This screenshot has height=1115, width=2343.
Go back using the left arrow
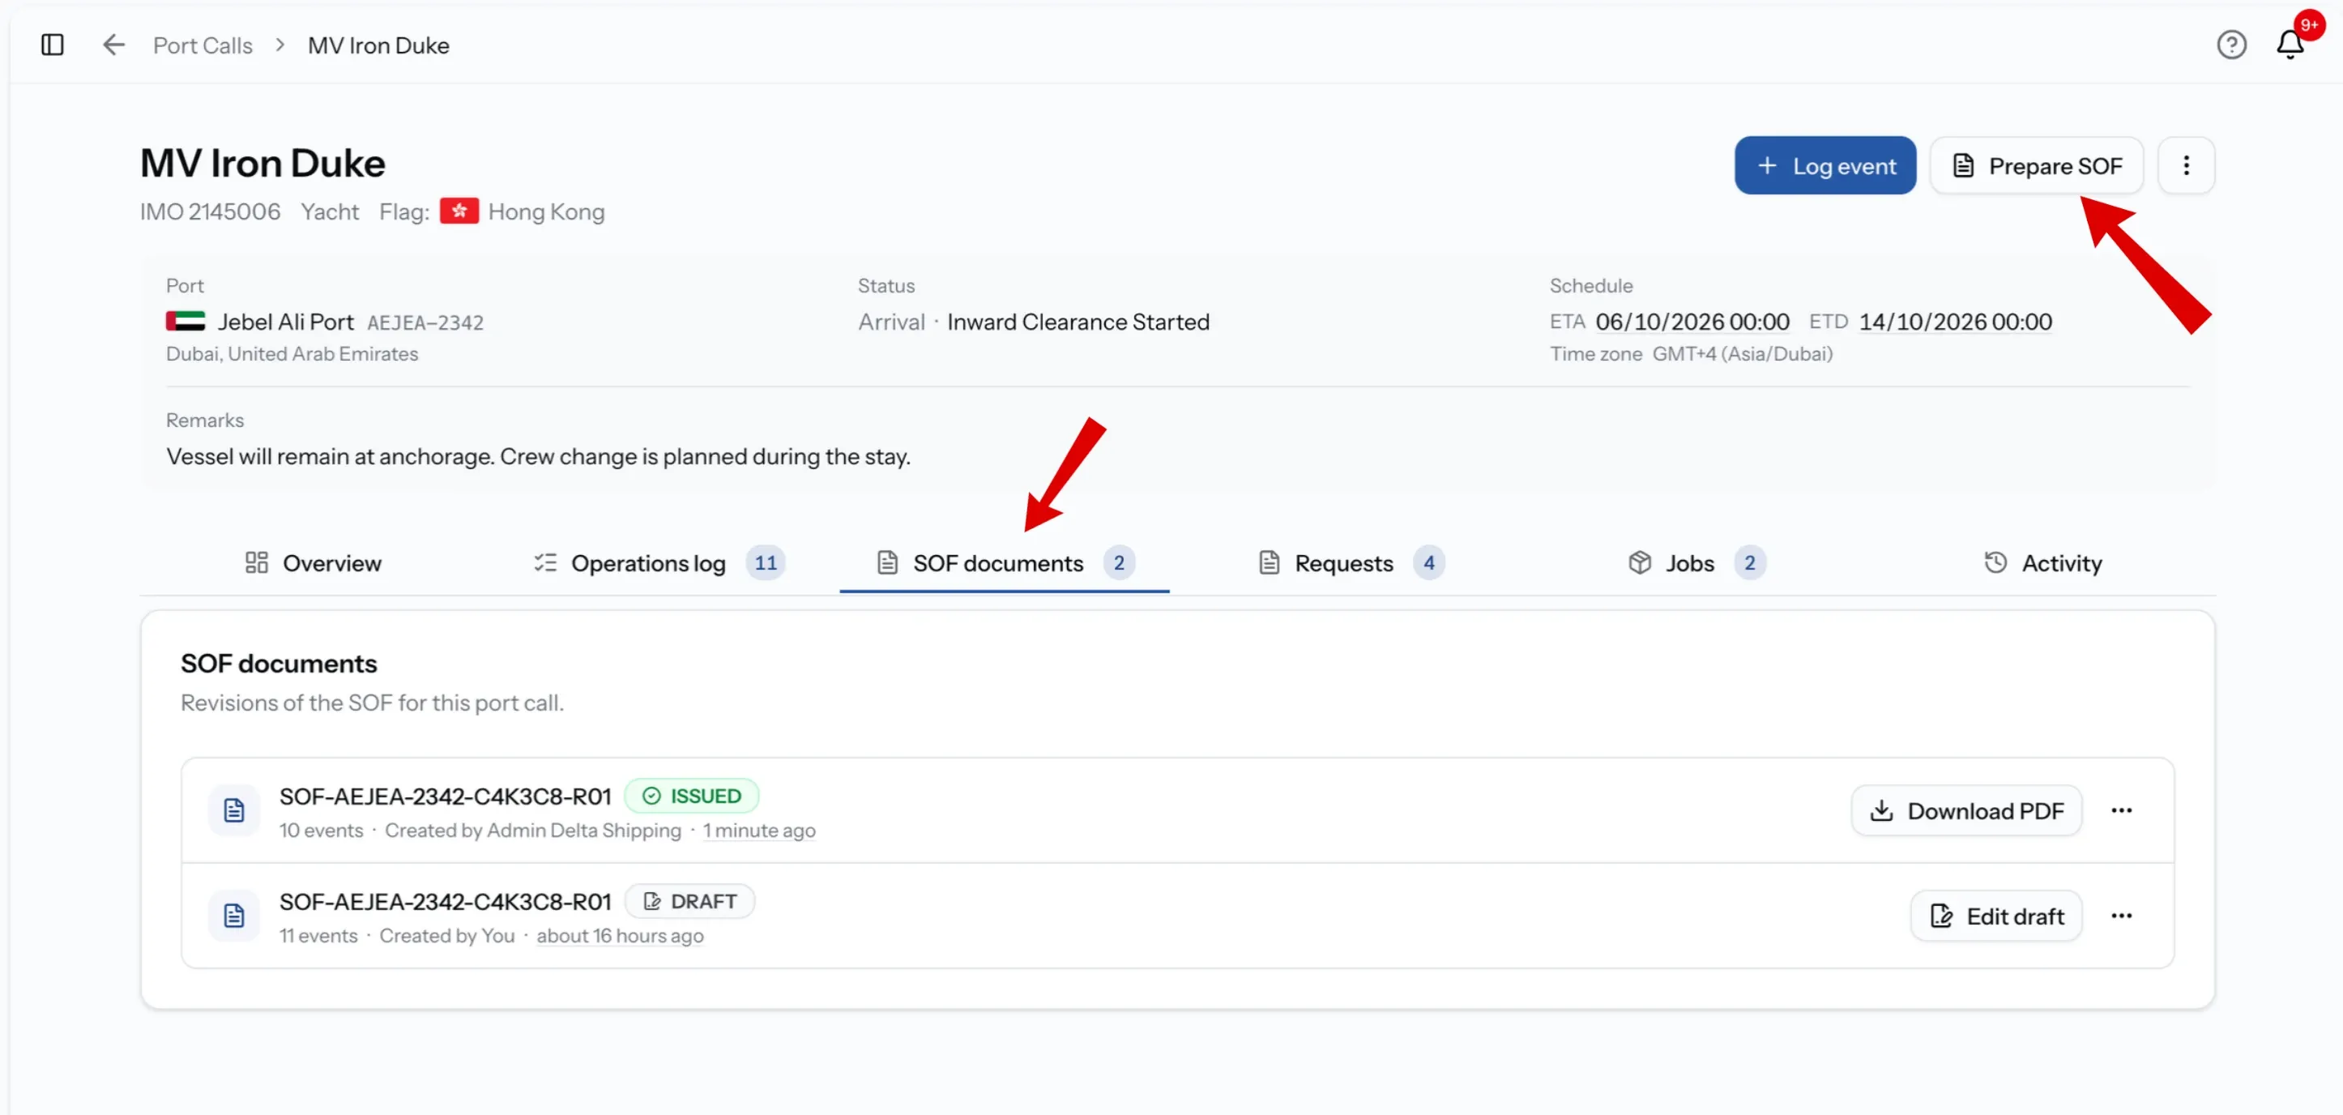tap(113, 45)
